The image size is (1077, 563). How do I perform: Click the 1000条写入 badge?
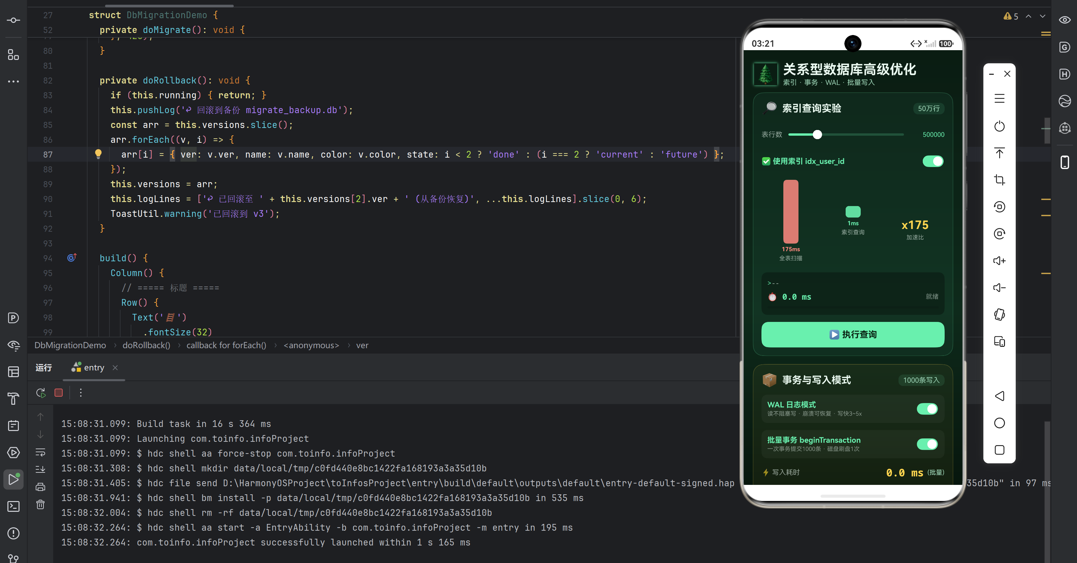tap(921, 380)
